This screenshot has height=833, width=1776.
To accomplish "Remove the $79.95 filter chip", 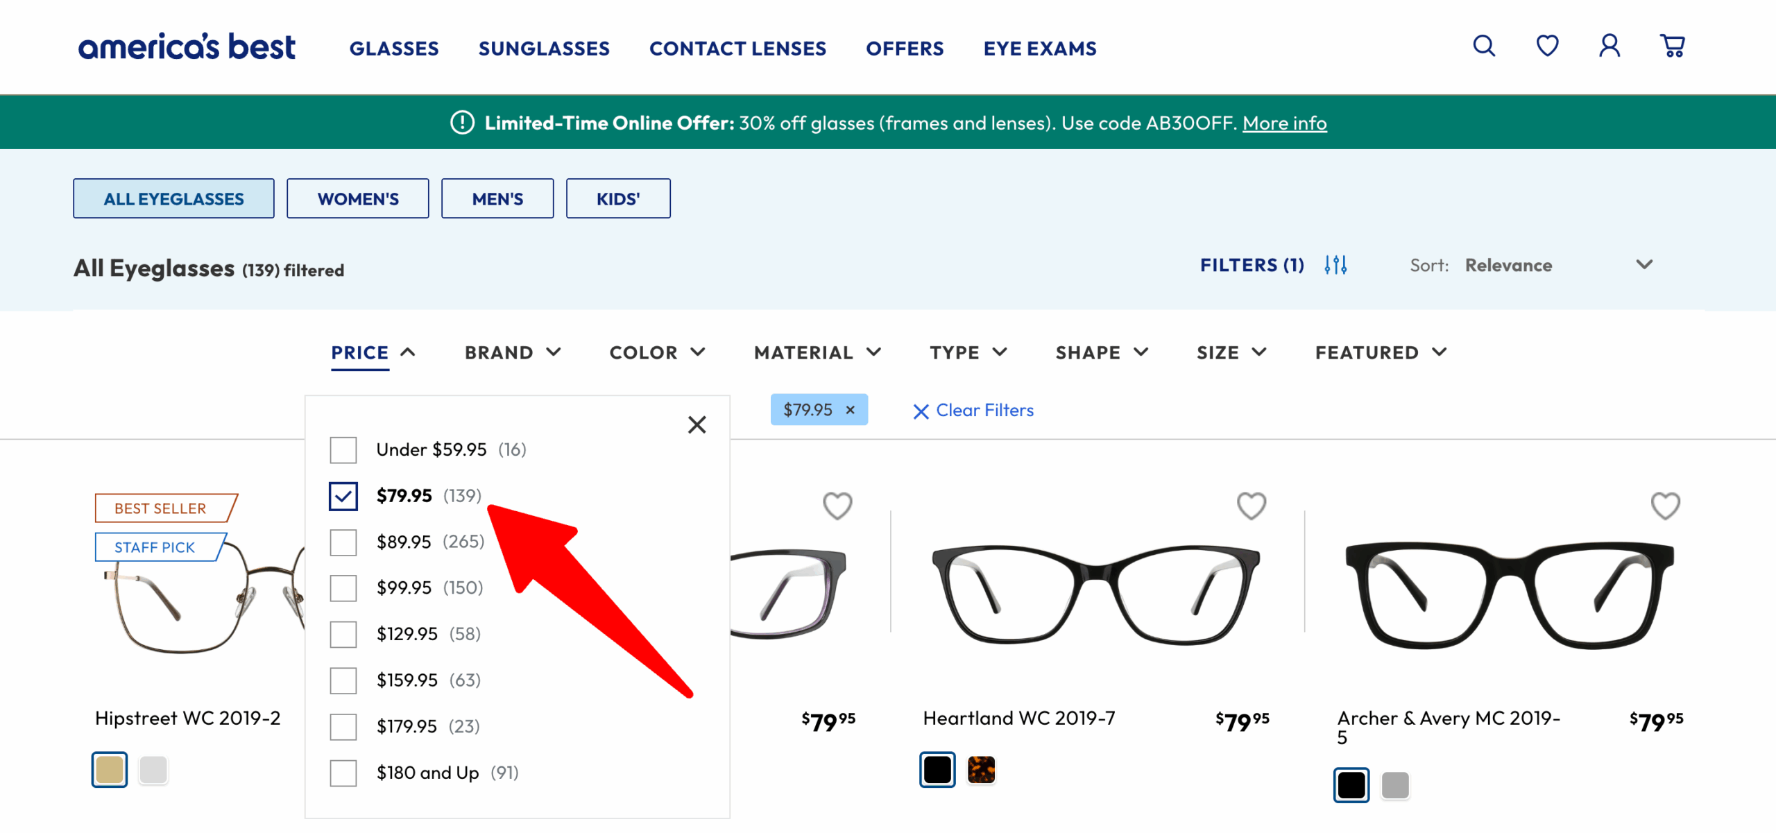I will pyautogui.click(x=850, y=410).
